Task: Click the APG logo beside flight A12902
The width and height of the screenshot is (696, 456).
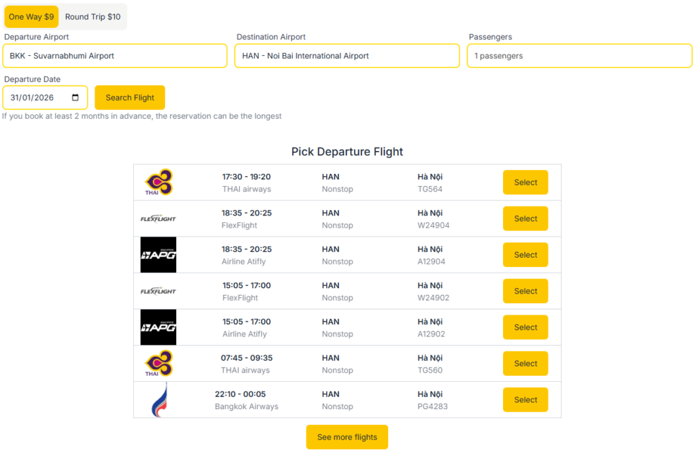Action: pyautogui.click(x=158, y=327)
